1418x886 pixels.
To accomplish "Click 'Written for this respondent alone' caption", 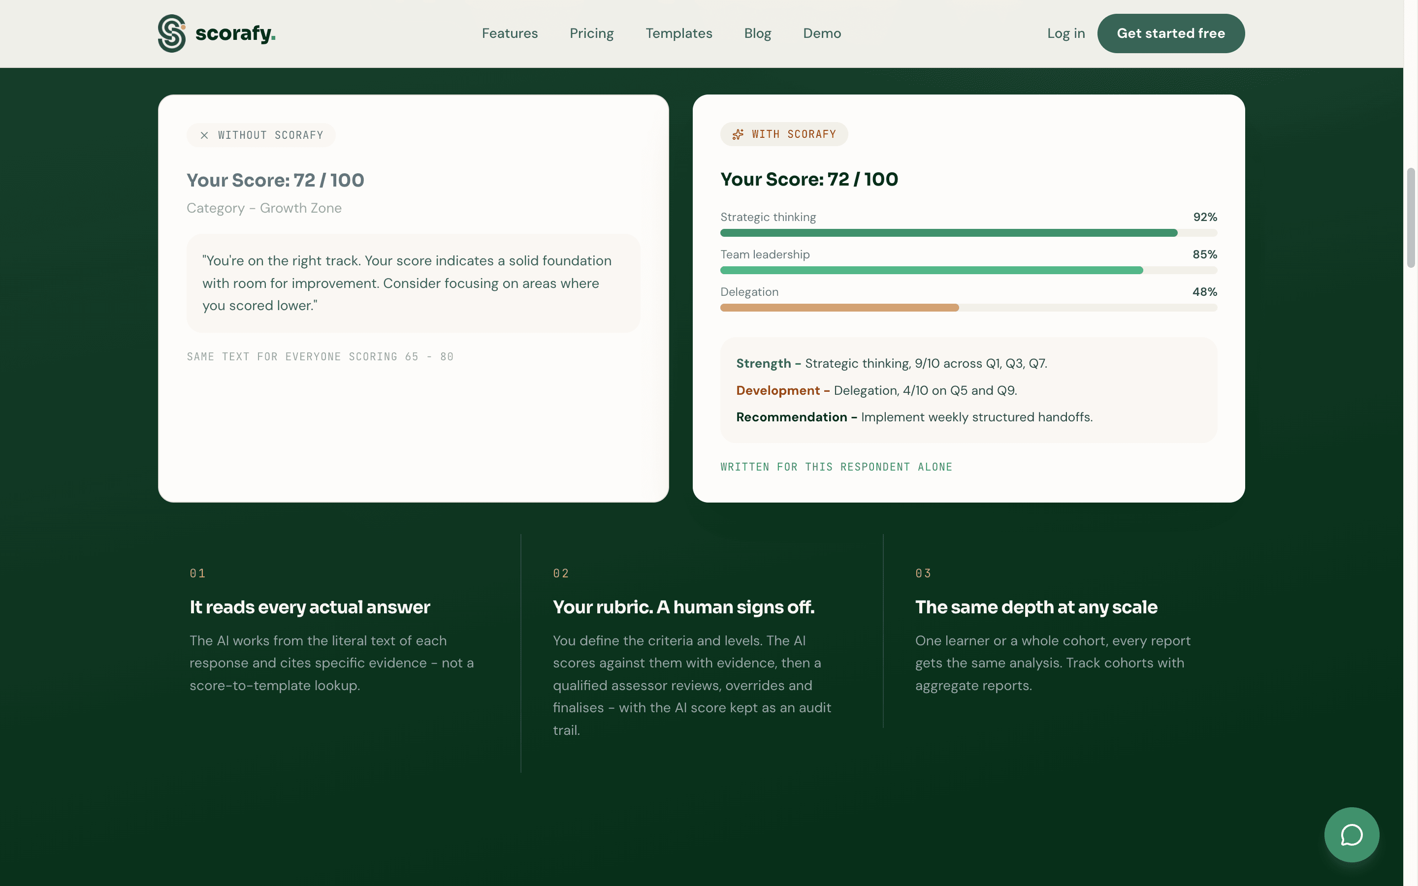I will coord(836,467).
